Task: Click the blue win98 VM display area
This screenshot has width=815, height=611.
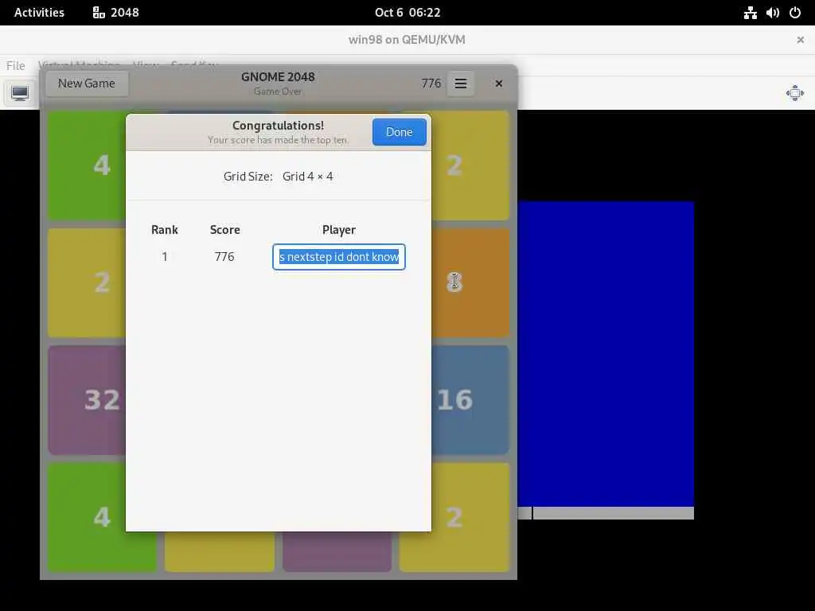Action: 606,353
